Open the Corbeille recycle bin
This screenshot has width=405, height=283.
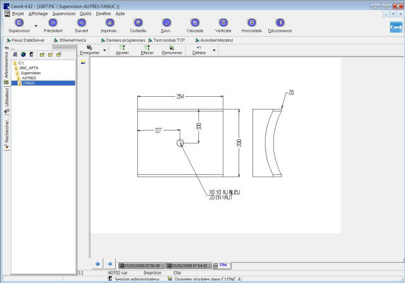click(x=138, y=23)
